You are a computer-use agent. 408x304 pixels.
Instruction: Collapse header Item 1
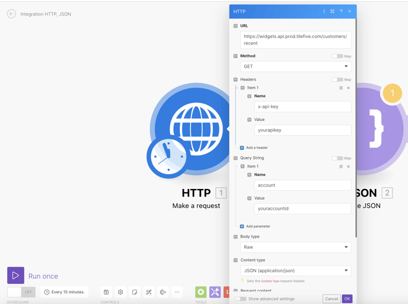click(243, 88)
